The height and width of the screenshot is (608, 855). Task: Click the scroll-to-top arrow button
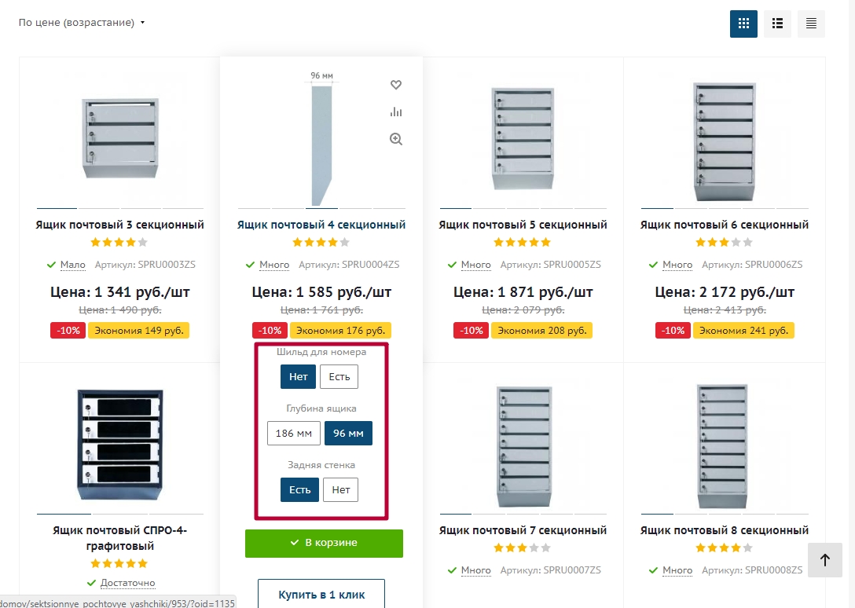click(x=824, y=560)
